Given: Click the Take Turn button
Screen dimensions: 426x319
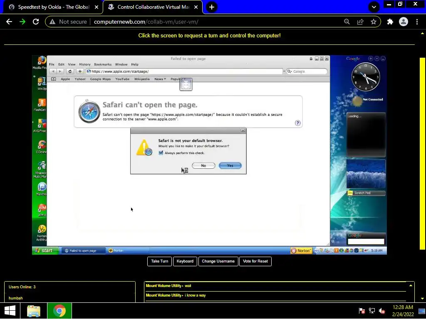Looking at the screenshot, I should pos(159,261).
